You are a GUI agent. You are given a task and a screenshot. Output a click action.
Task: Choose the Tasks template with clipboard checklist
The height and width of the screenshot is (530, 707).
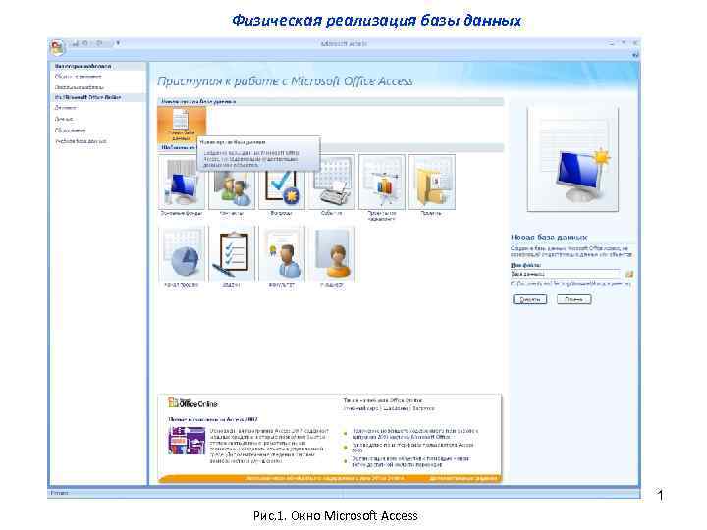(x=232, y=257)
